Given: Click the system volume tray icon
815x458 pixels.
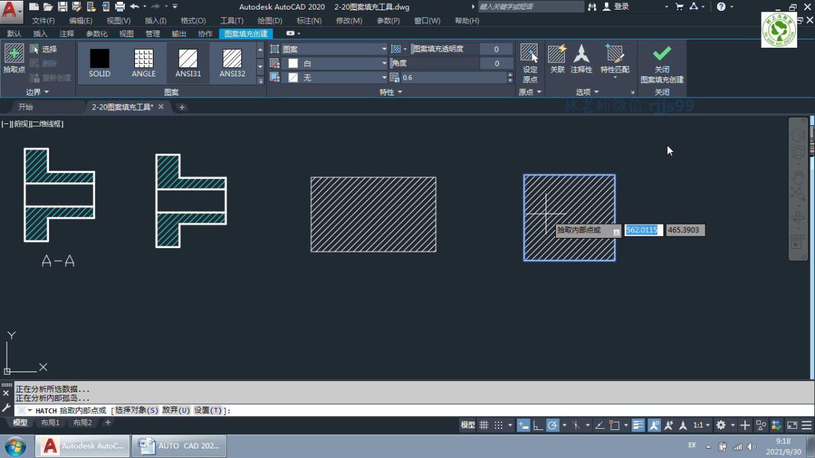Looking at the screenshot, I should point(752,446).
